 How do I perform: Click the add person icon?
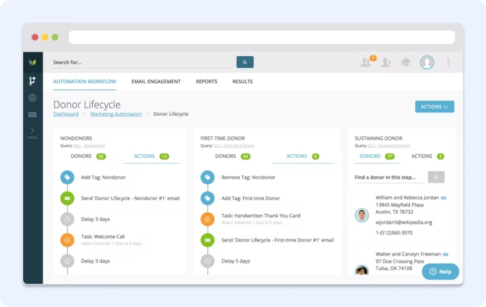(386, 63)
